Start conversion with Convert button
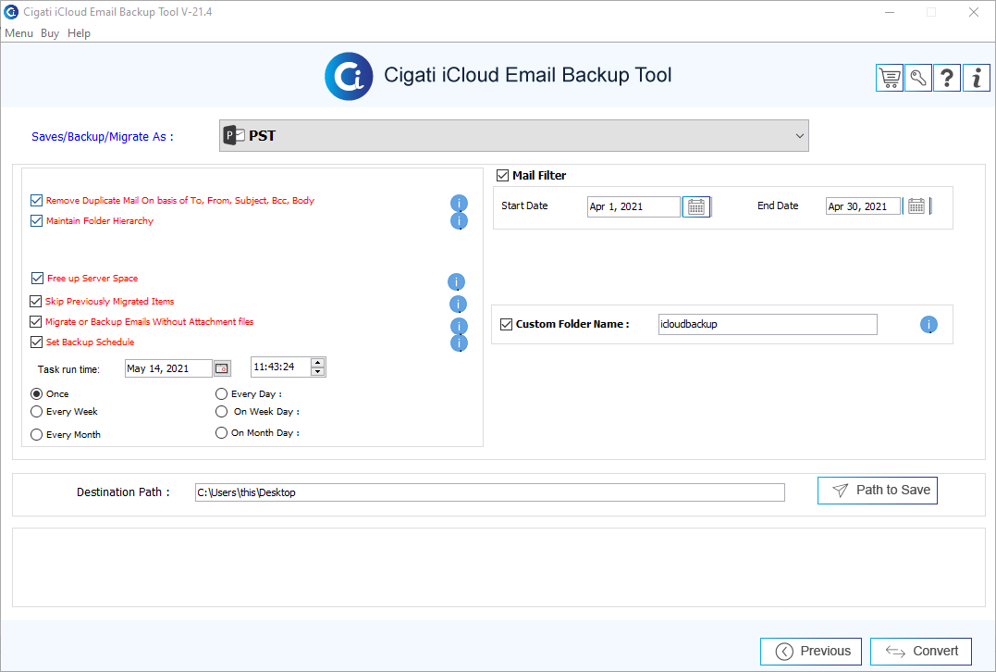The image size is (996, 672). tap(921, 651)
